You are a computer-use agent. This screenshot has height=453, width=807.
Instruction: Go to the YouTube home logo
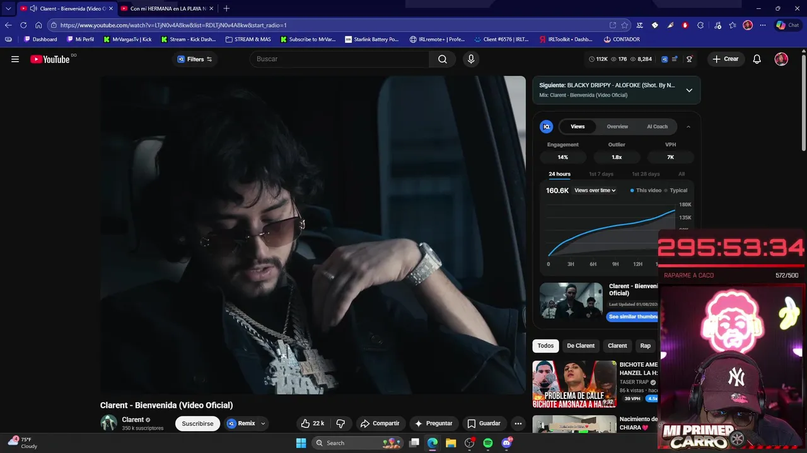[x=50, y=59]
